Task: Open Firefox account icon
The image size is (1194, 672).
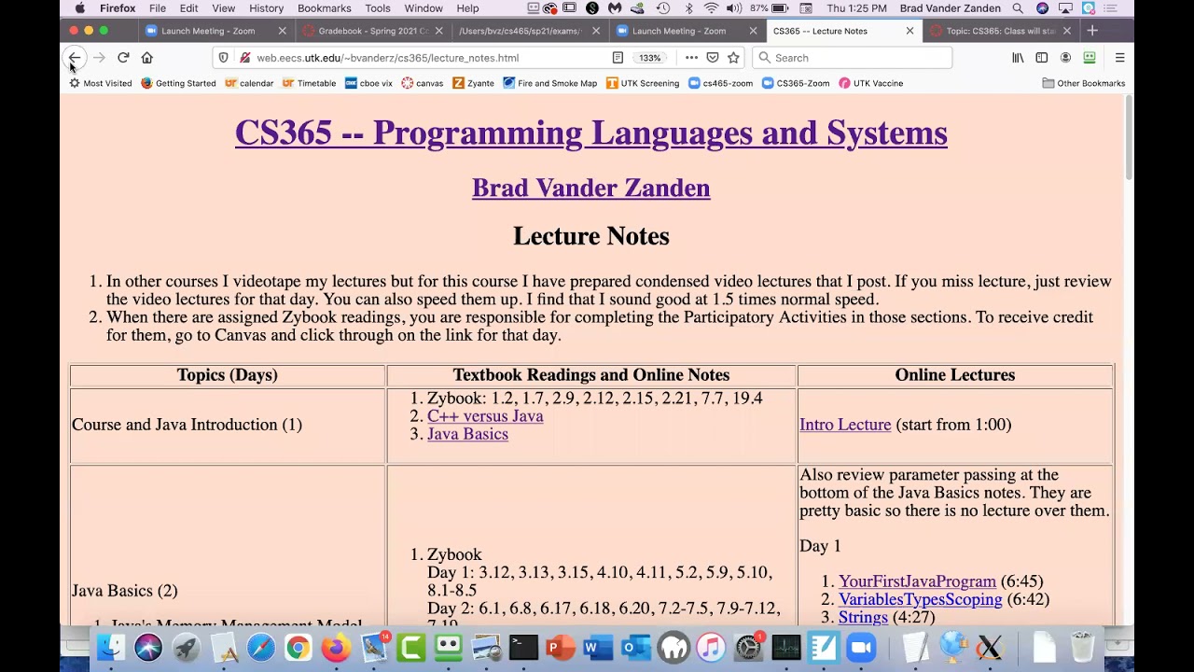Action: pos(1065,58)
